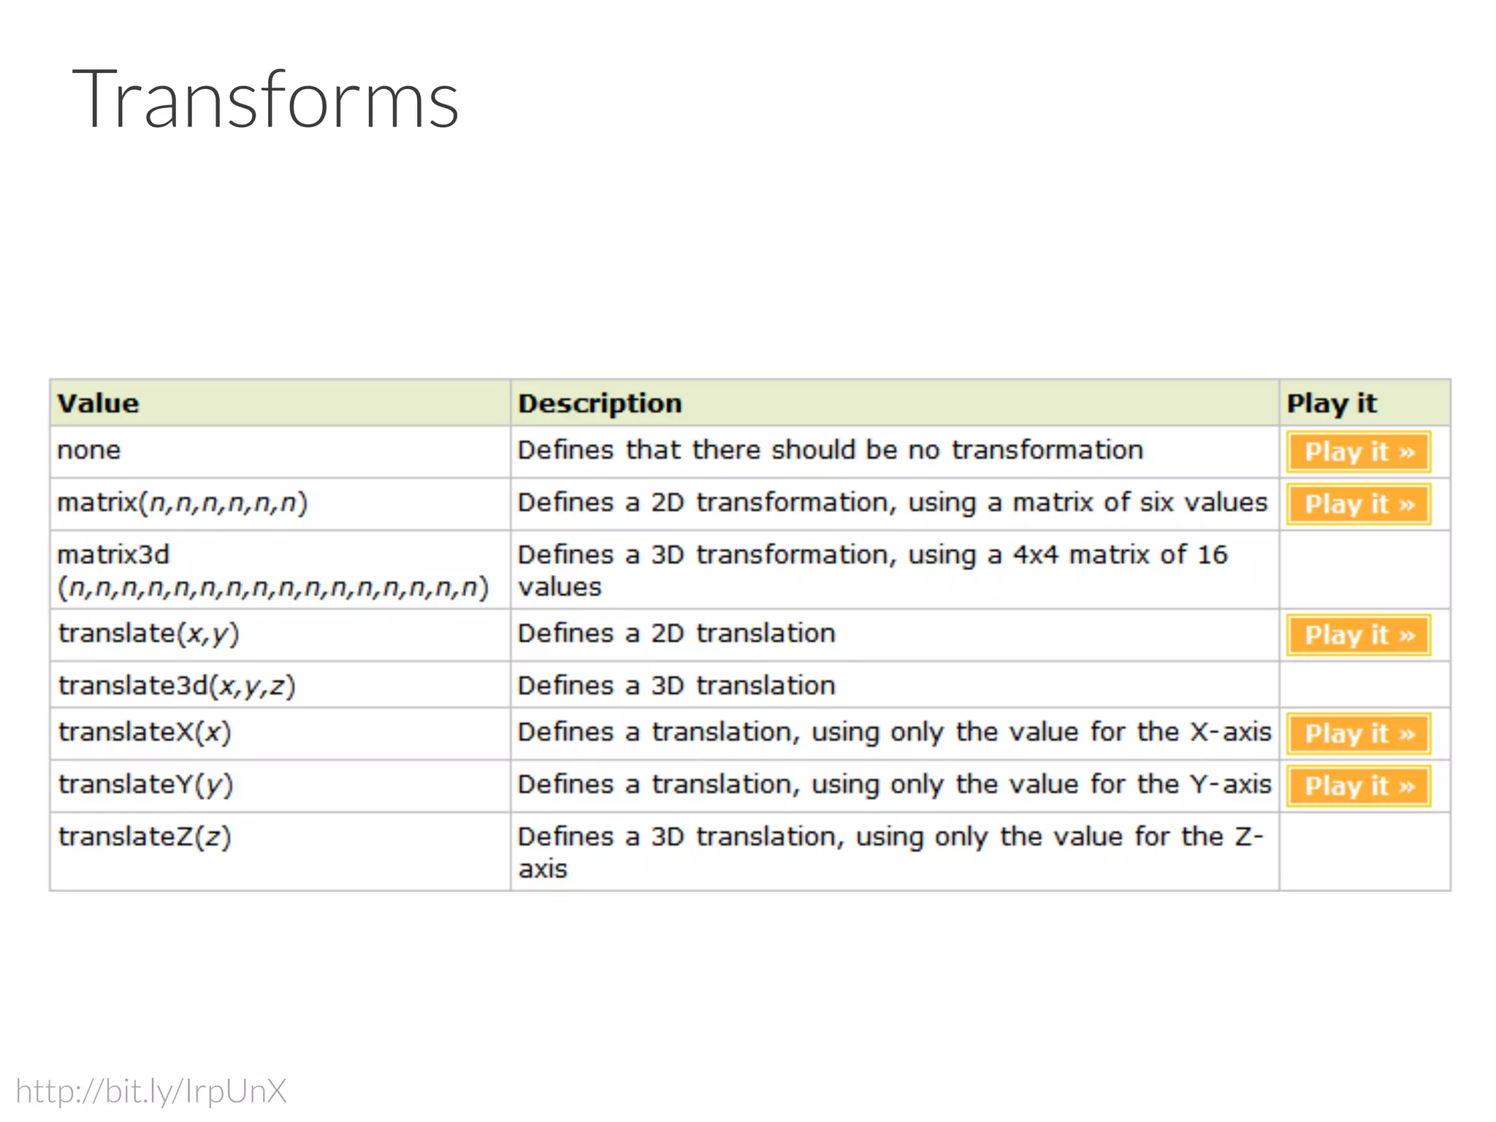This screenshot has width=1496, height=1122.
Task: Select the translate3d(x,y,z) value cell
Action: (177, 686)
